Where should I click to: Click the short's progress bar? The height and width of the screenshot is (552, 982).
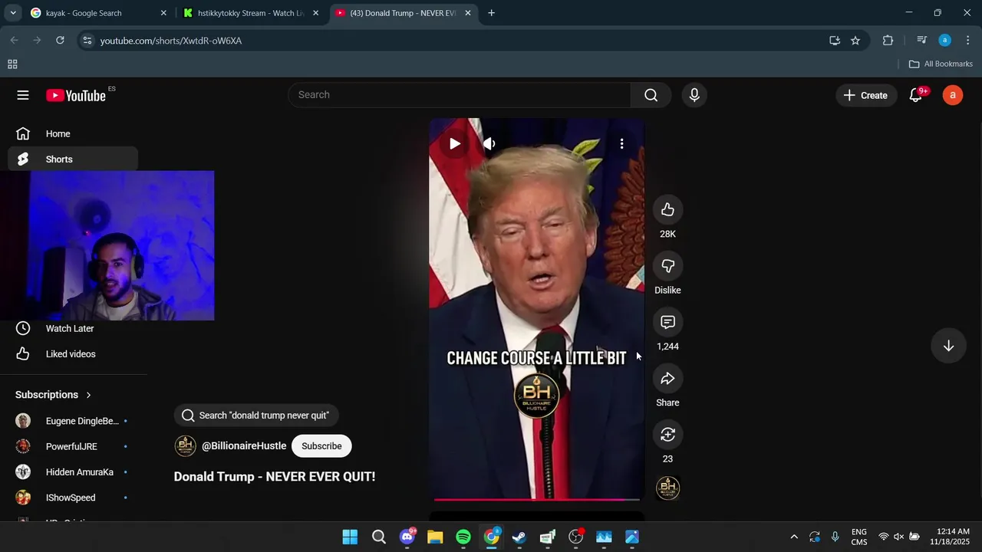tap(536, 499)
